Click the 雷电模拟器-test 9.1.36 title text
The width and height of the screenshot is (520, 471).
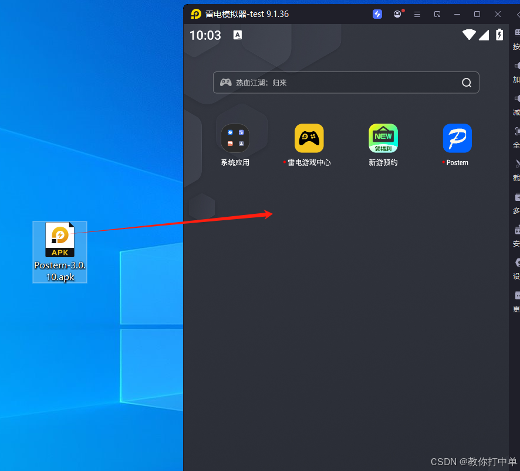[247, 14]
